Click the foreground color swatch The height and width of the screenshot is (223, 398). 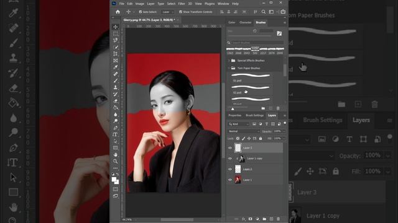(114, 179)
